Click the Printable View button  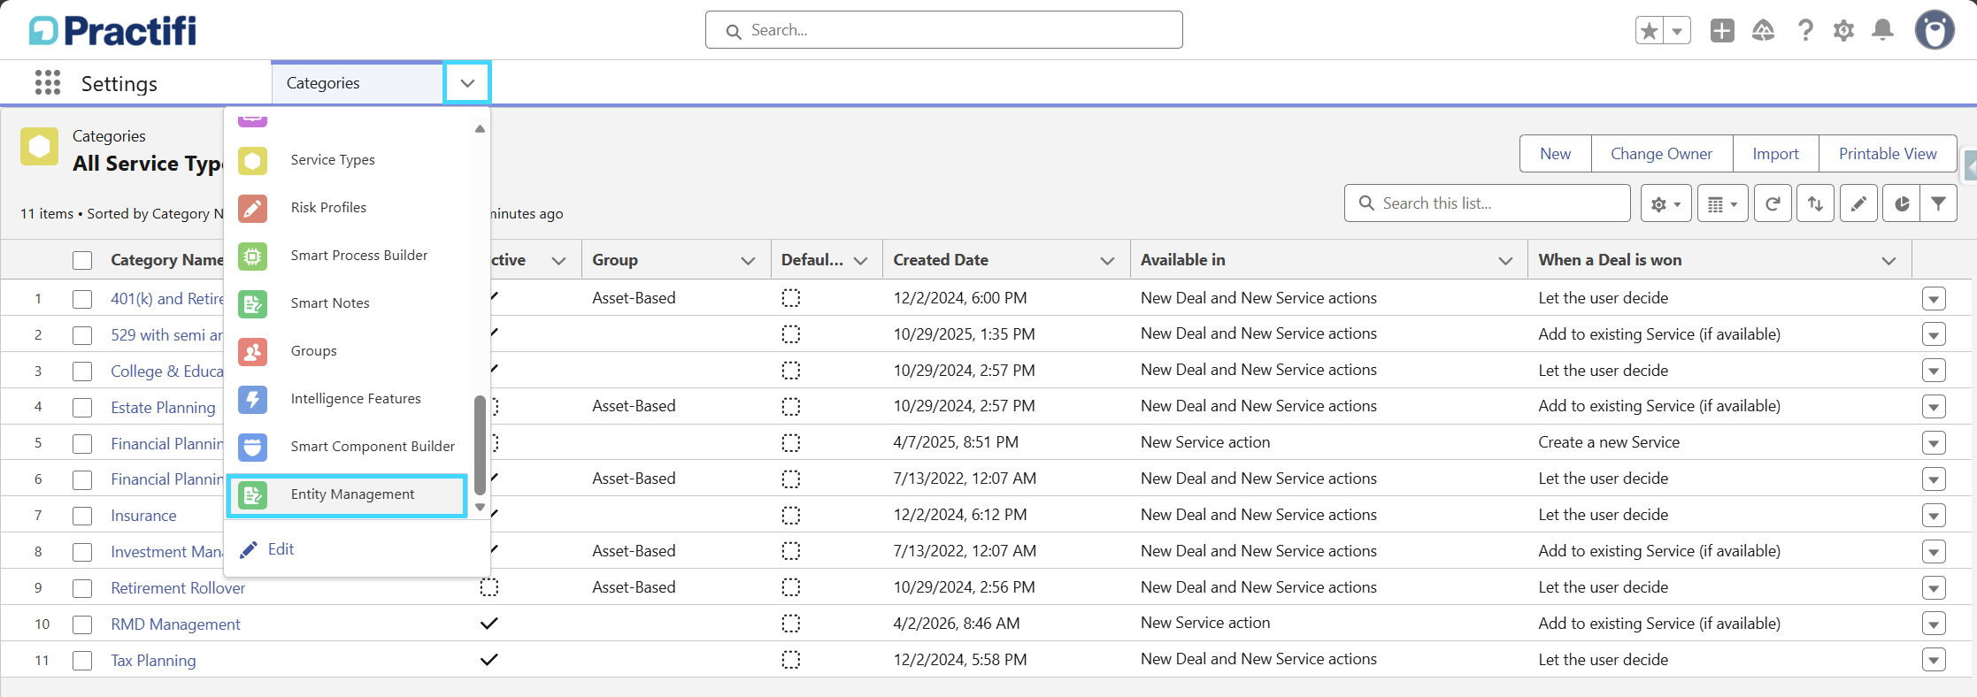(1888, 154)
